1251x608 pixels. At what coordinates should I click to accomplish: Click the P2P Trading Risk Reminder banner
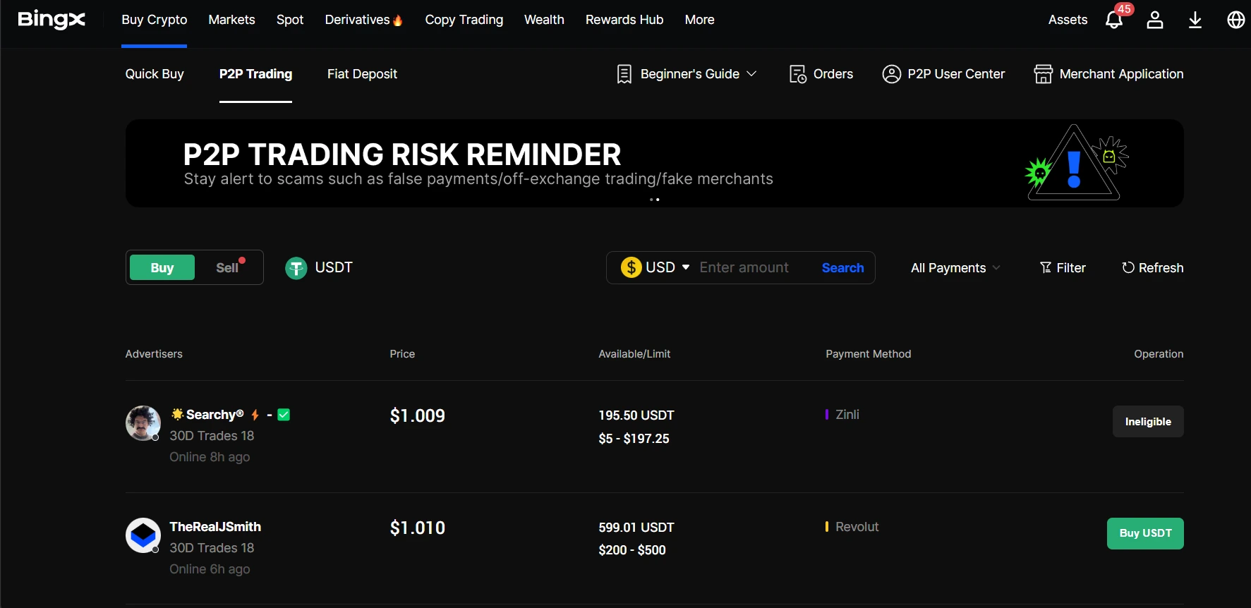click(x=654, y=163)
